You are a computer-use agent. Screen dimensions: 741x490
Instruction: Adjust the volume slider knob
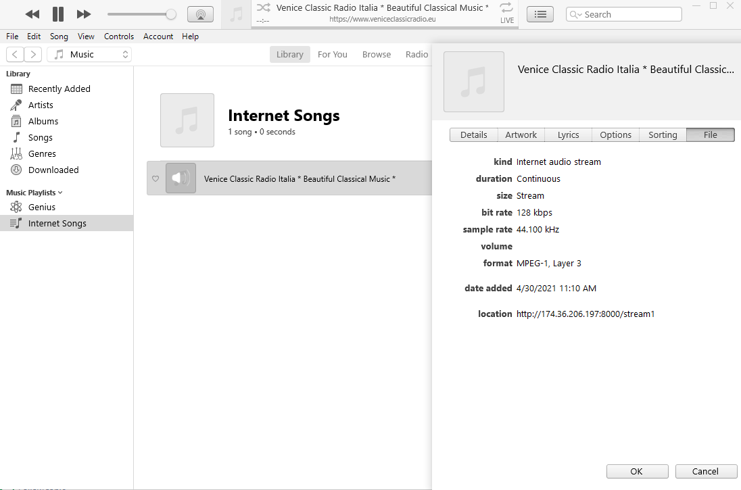(x=171, y=14)
